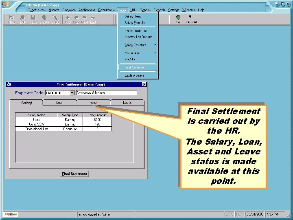Select PaySlip menu item

[x=138, y=59]
